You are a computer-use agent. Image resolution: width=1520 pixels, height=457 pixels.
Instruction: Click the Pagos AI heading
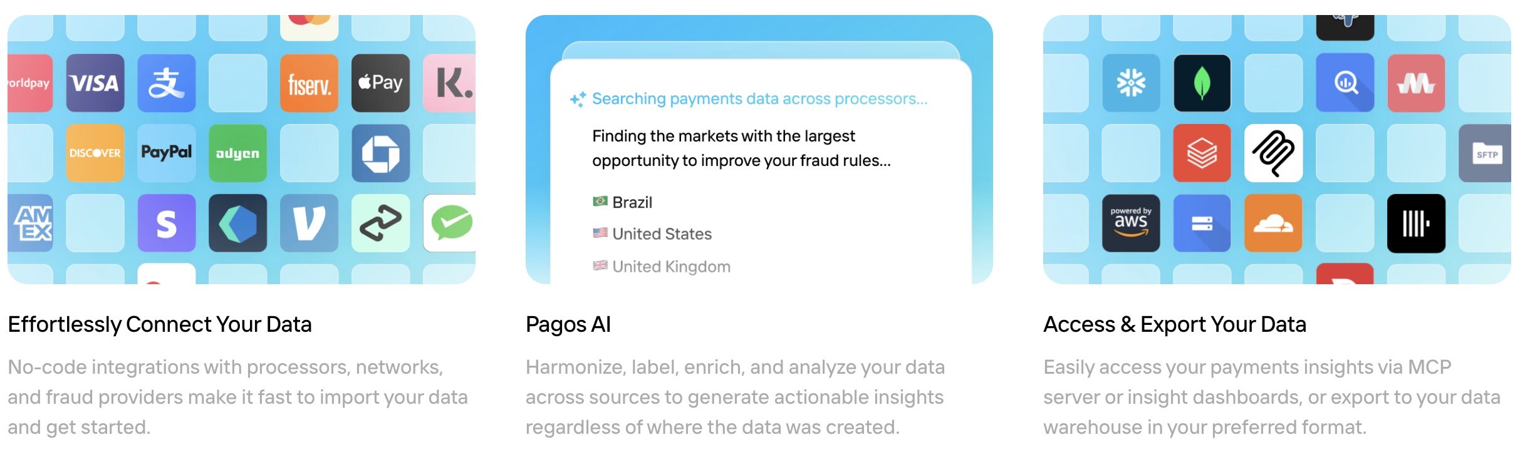click(568, 324)
